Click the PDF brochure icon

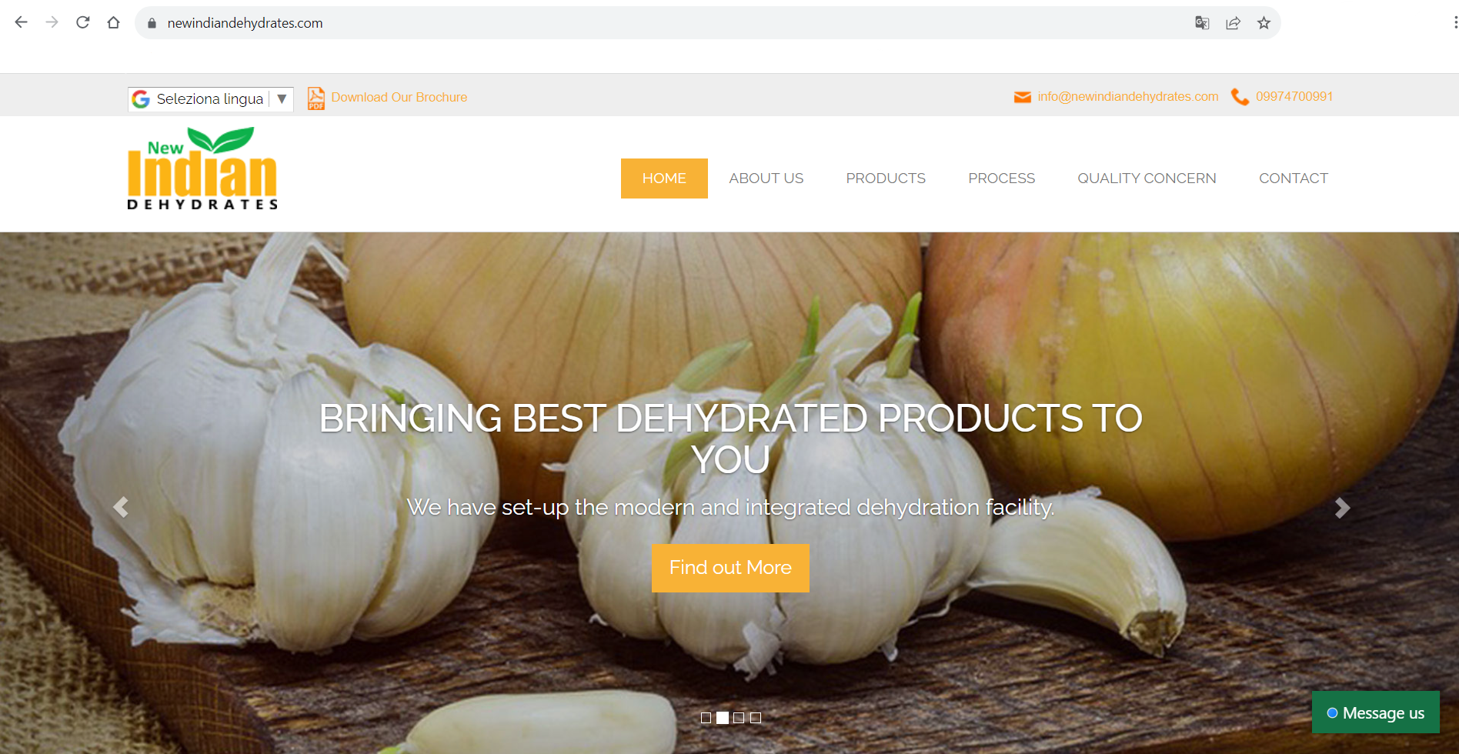click(316, 98)
